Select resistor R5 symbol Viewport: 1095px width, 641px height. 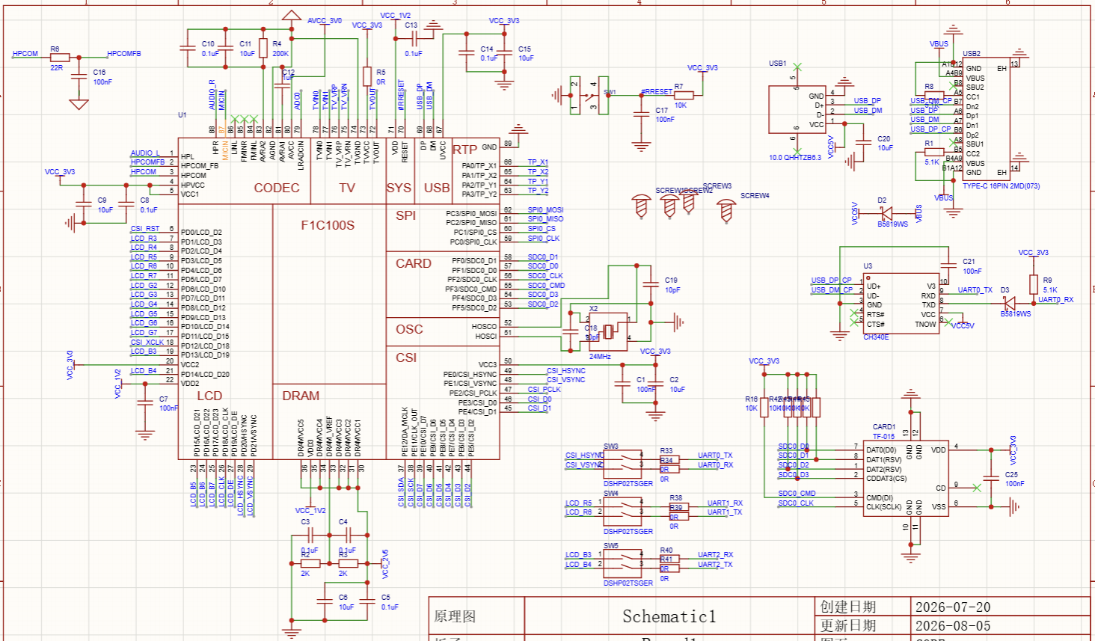[367, 76]
